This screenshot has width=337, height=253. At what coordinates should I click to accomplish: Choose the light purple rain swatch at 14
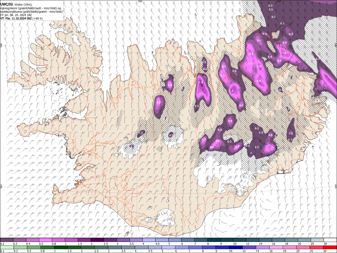click(263, 247)
